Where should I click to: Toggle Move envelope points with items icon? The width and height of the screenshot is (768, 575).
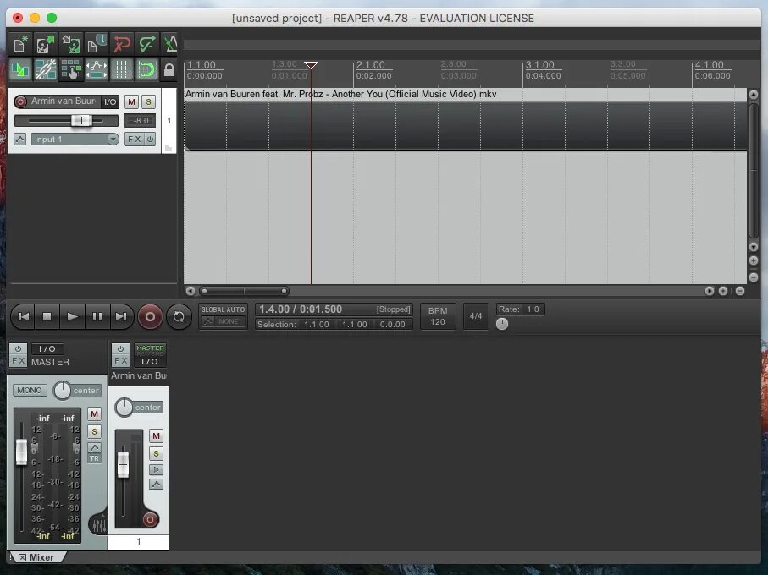tap(96, 69)
